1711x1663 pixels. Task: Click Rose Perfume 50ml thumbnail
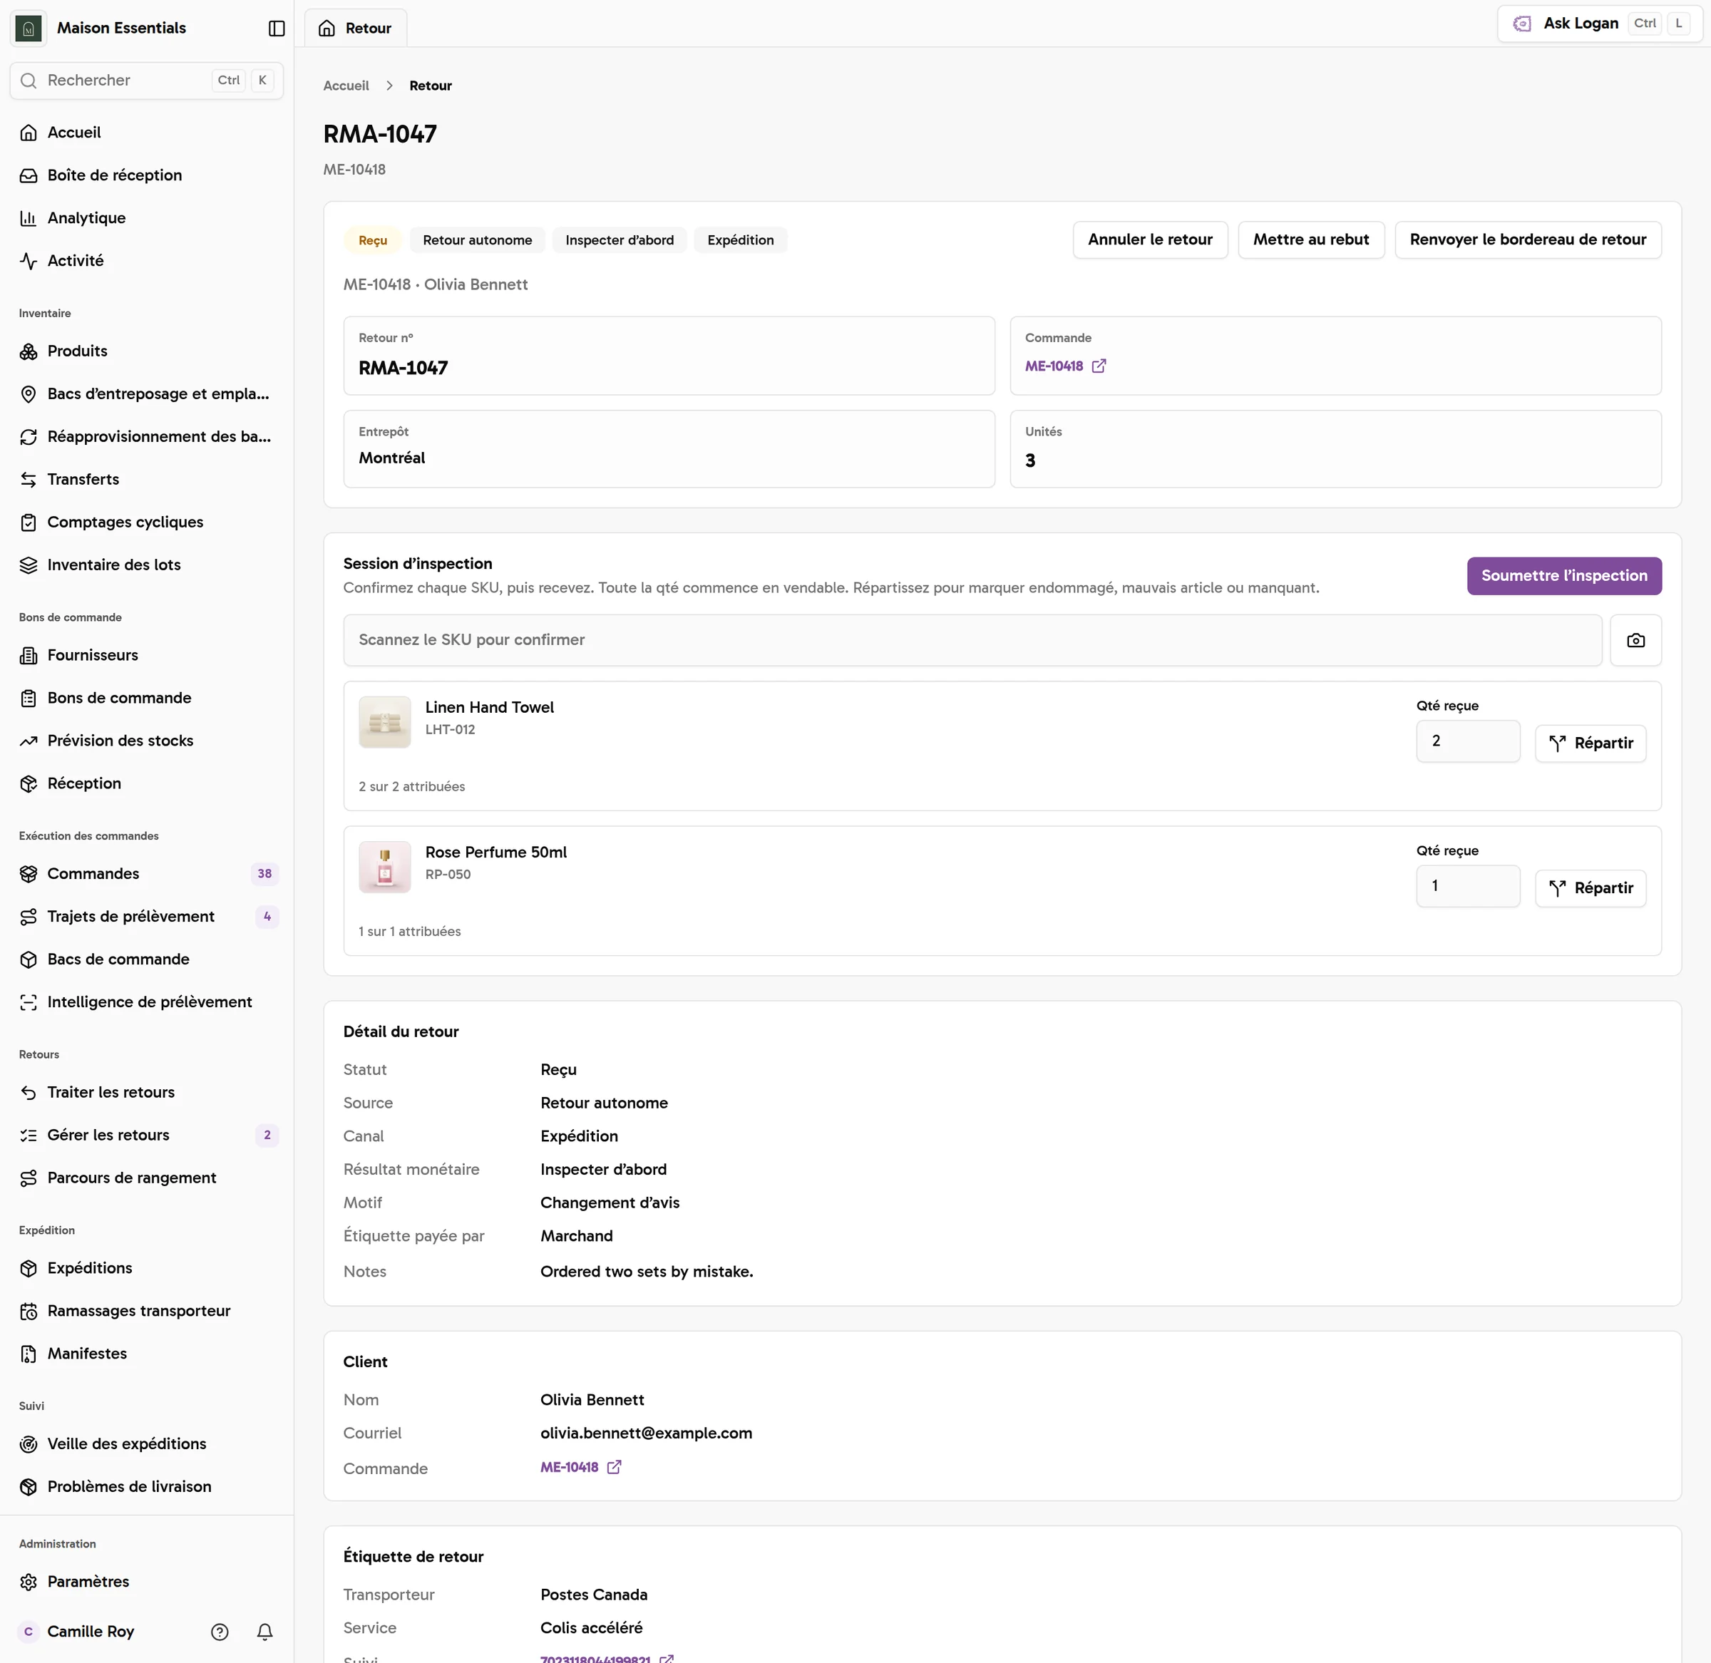pos(384,867)
